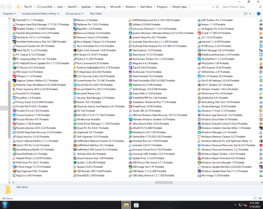263x209 pixels.
Task: Open the Help question mark icon
Action: click(x=258, y=14)
